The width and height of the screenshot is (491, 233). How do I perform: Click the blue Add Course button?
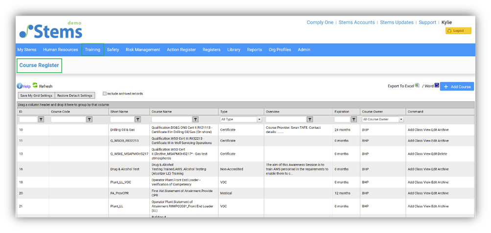click(x=457, y=87)
